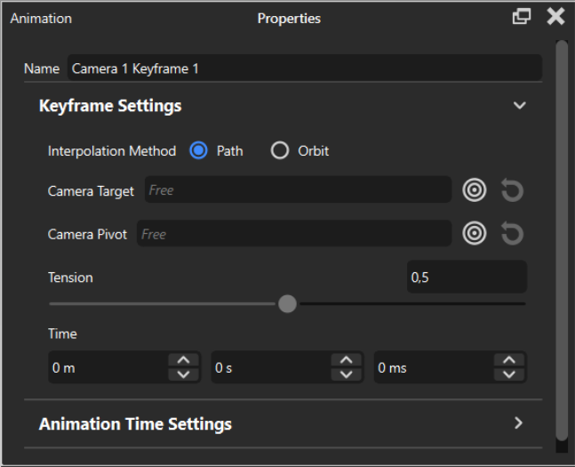Click the panel's vertical scrollbar
Screen dimensions: 575x467
click(x=561, y=238)
